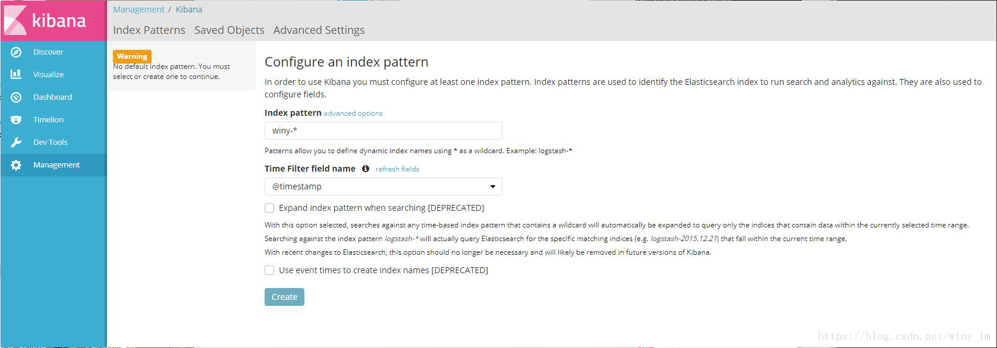Click the Kibana logo icon

click(x=15, y=20)
